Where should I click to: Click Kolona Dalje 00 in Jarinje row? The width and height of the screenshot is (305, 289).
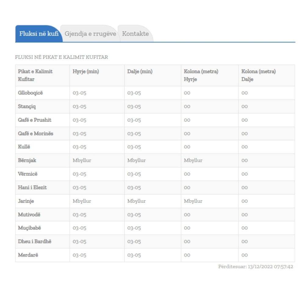(245, 201)
